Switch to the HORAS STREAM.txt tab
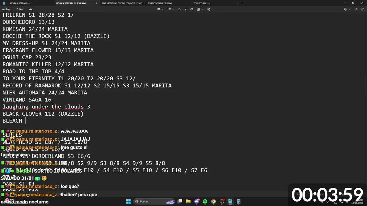This screenshot has width=367, height=206. click(x=20, y=3)
